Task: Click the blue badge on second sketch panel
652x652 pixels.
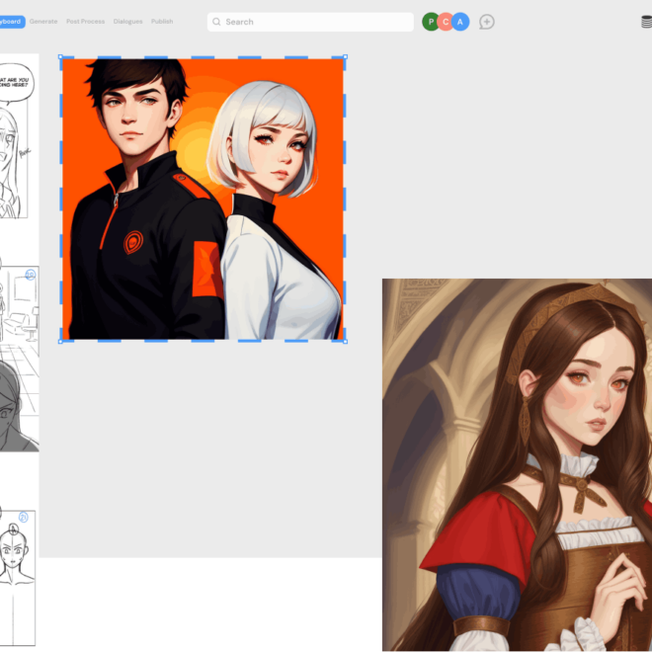Action: [x=31, y=274]
